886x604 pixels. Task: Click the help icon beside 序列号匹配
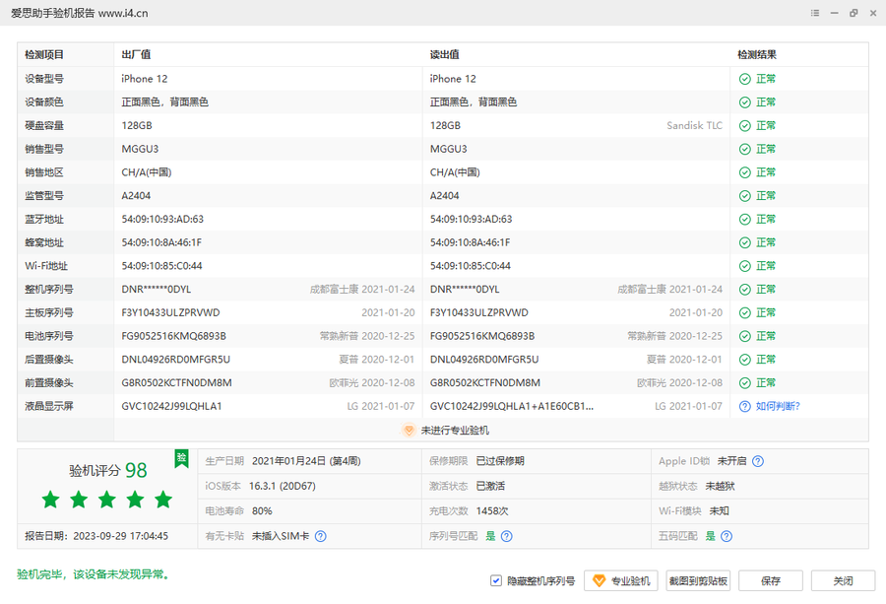(507, 536)
